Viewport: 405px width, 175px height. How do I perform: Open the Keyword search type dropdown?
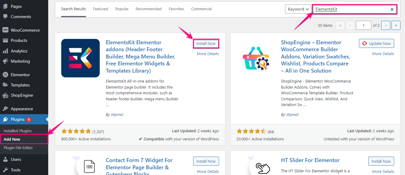(298, 9)
